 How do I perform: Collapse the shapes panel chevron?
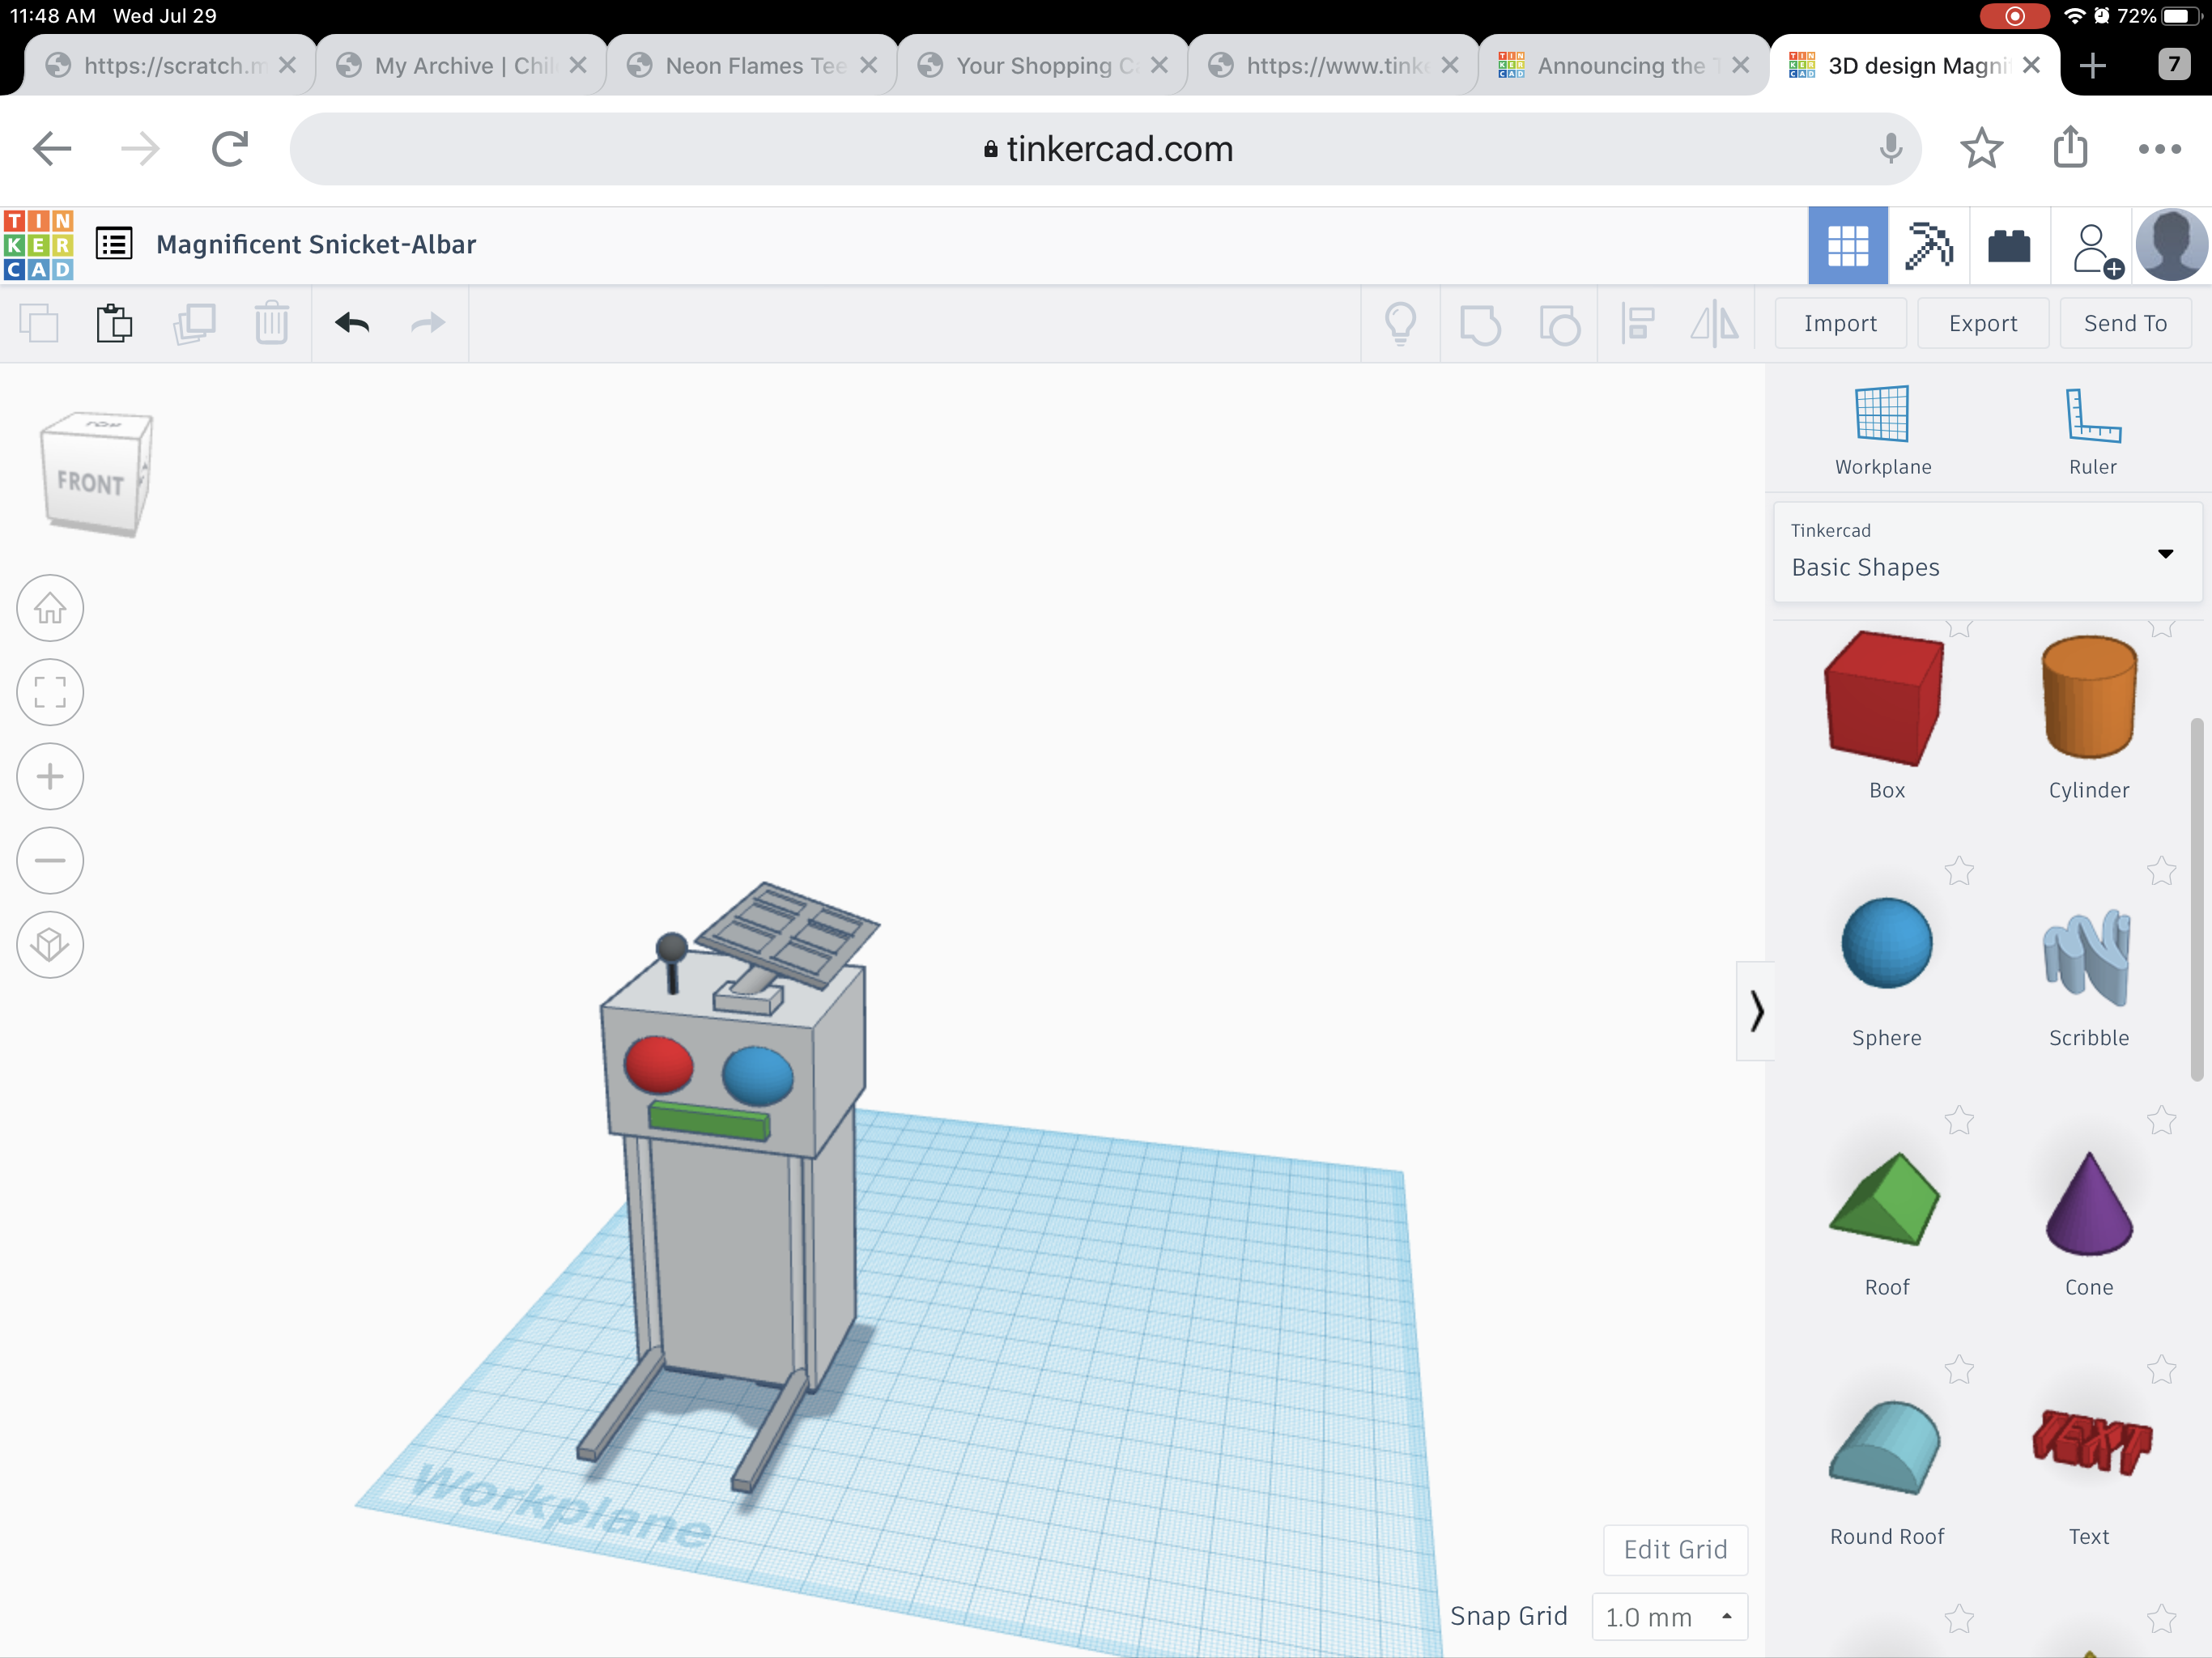coord(1756,1010)
